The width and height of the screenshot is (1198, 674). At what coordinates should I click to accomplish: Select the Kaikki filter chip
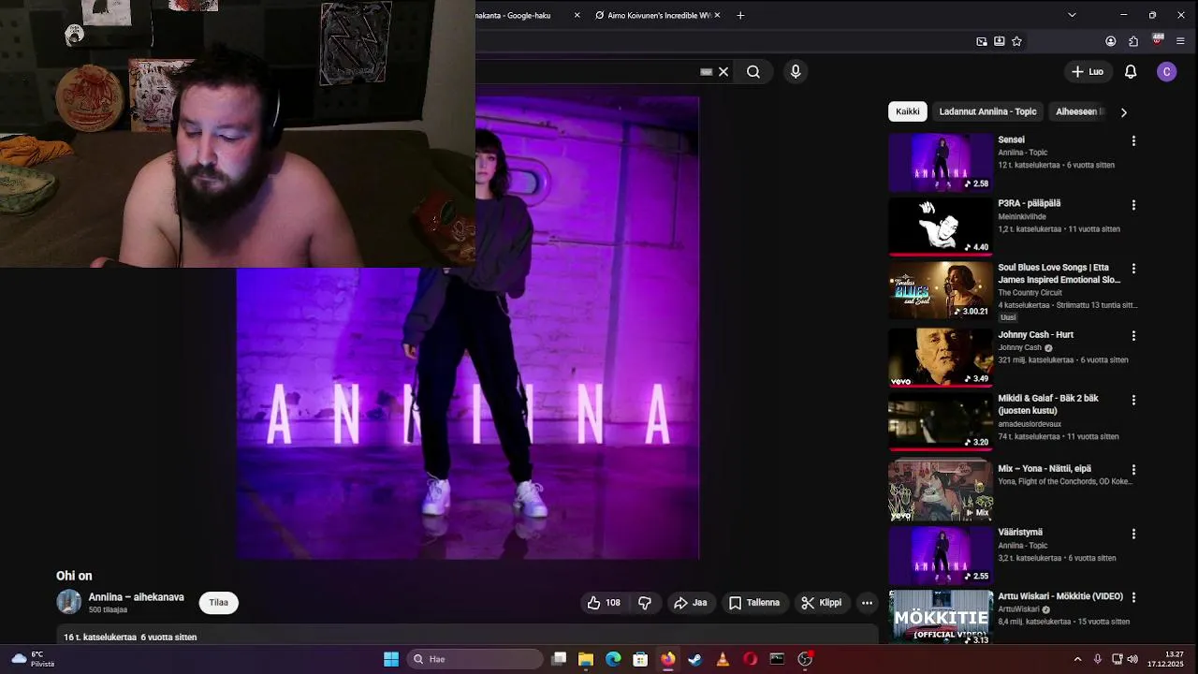(908, 111)
